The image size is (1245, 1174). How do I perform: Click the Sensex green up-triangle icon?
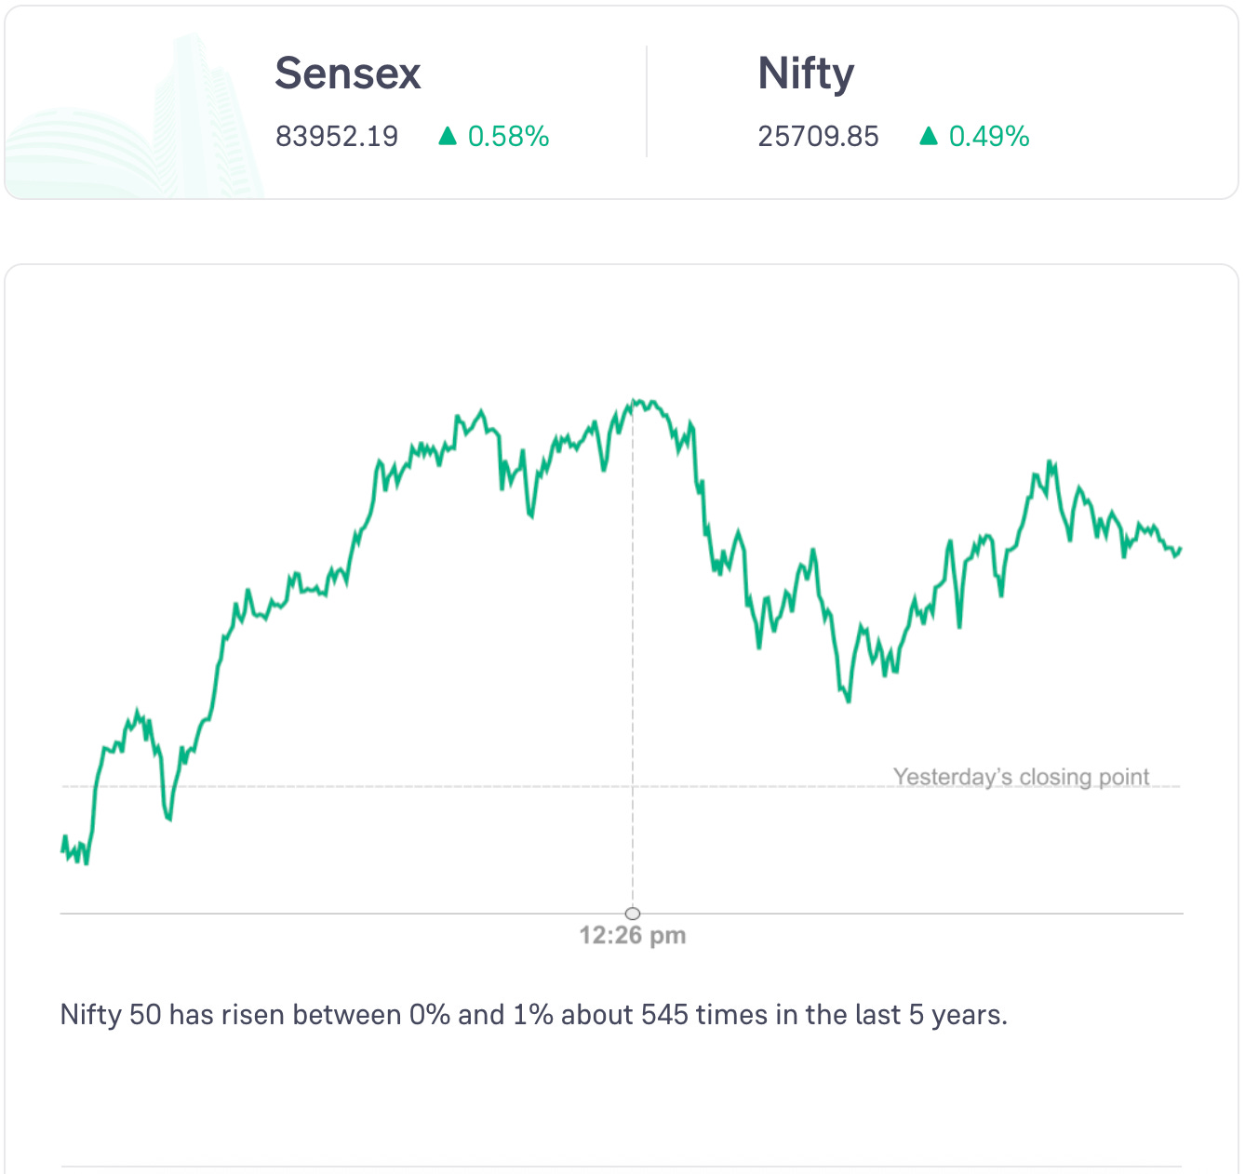tap(448, 137)
